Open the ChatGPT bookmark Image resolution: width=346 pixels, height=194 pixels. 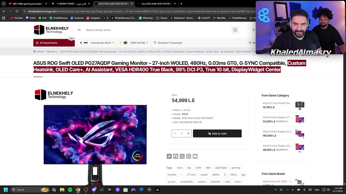tap(204, 18)
